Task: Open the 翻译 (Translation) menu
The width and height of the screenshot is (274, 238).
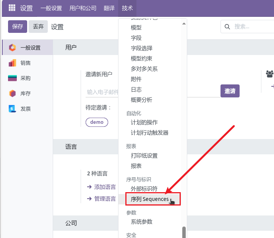Action: click(x=109, y=8)
